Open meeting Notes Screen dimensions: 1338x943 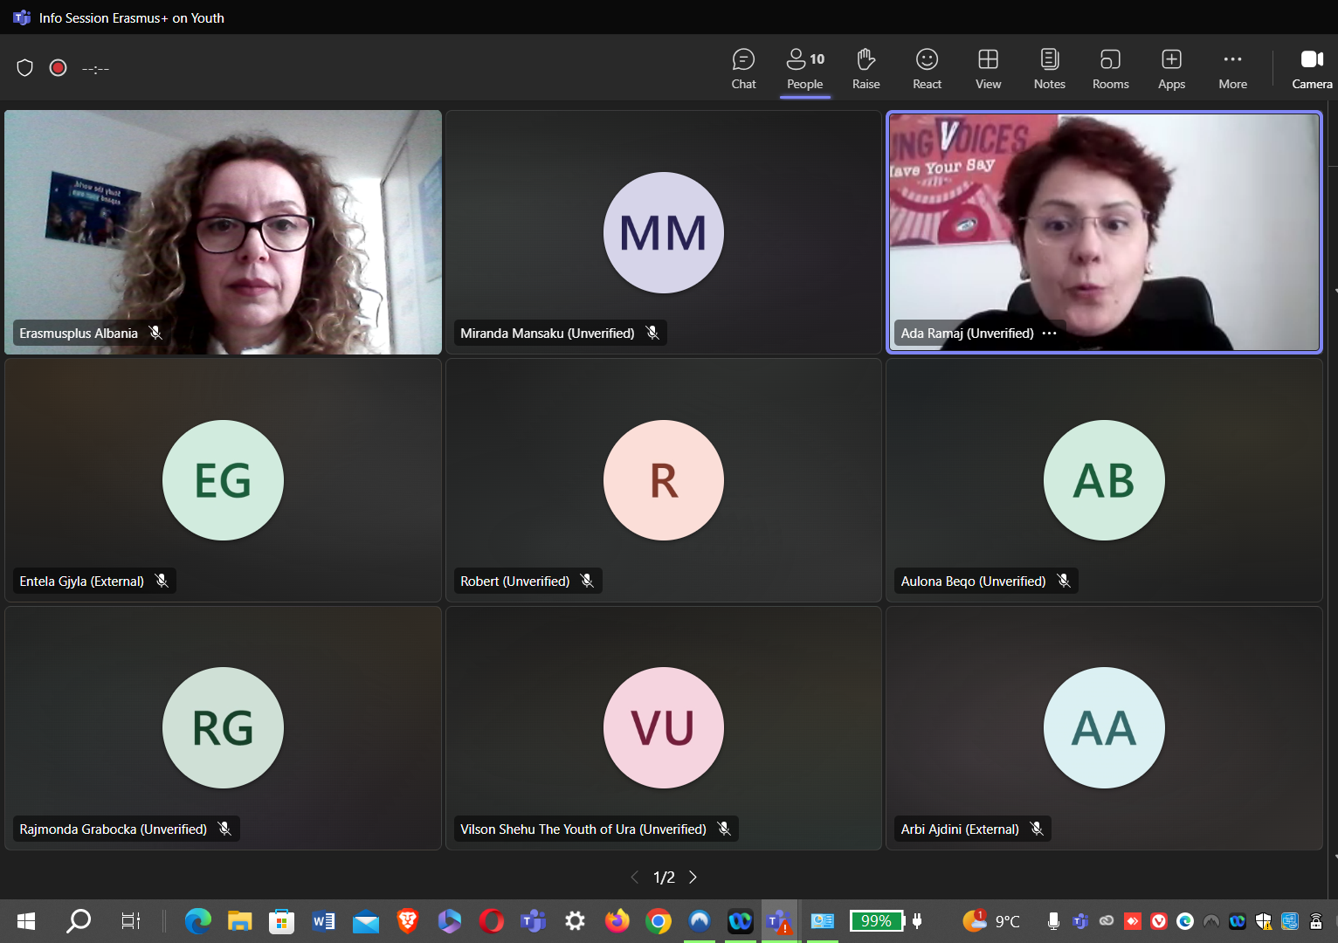1049,69
